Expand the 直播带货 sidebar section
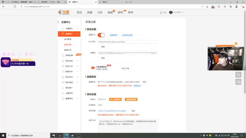 [x=77, y=98]
